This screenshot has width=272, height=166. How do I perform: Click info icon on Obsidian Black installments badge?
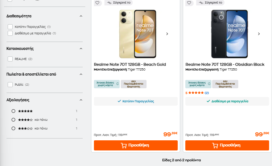coord(209,84)
